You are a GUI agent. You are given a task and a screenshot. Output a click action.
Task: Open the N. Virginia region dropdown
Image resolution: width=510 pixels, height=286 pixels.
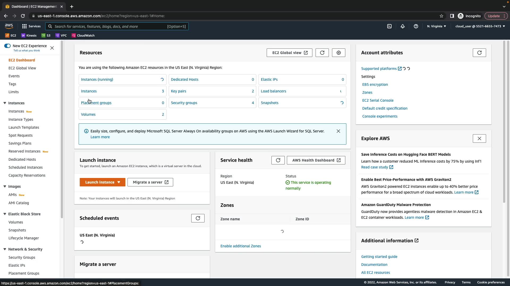coord(436,26)
